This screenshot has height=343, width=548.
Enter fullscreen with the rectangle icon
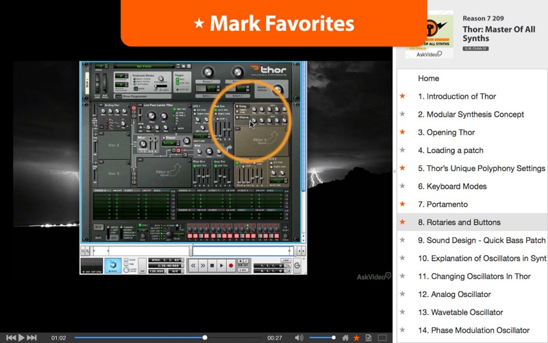coord(382,338)
